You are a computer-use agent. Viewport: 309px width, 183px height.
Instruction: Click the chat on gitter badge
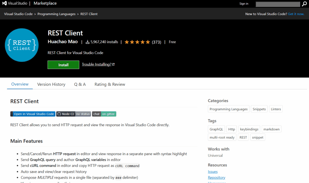[x=104, y=114]
